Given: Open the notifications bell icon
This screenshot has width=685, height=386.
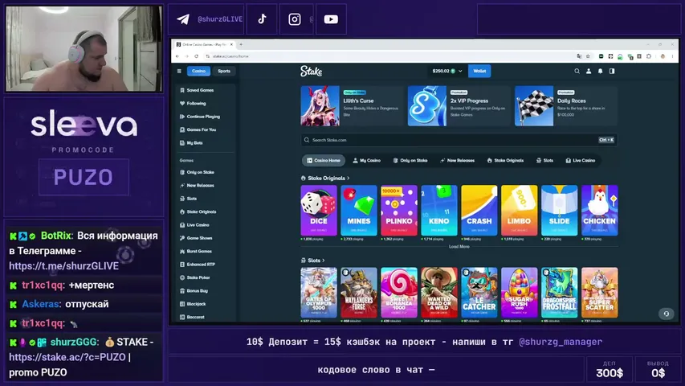Looking at the screenshot, I should click(600, 71).
